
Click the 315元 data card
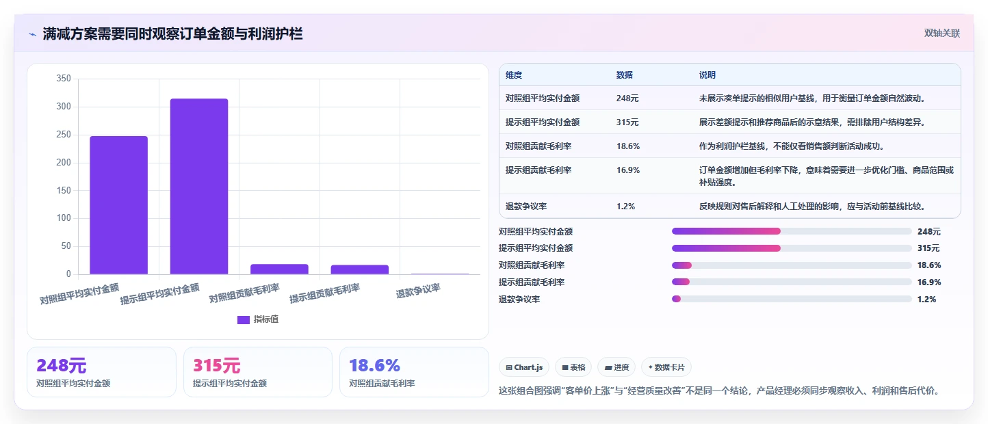point(258,372)
